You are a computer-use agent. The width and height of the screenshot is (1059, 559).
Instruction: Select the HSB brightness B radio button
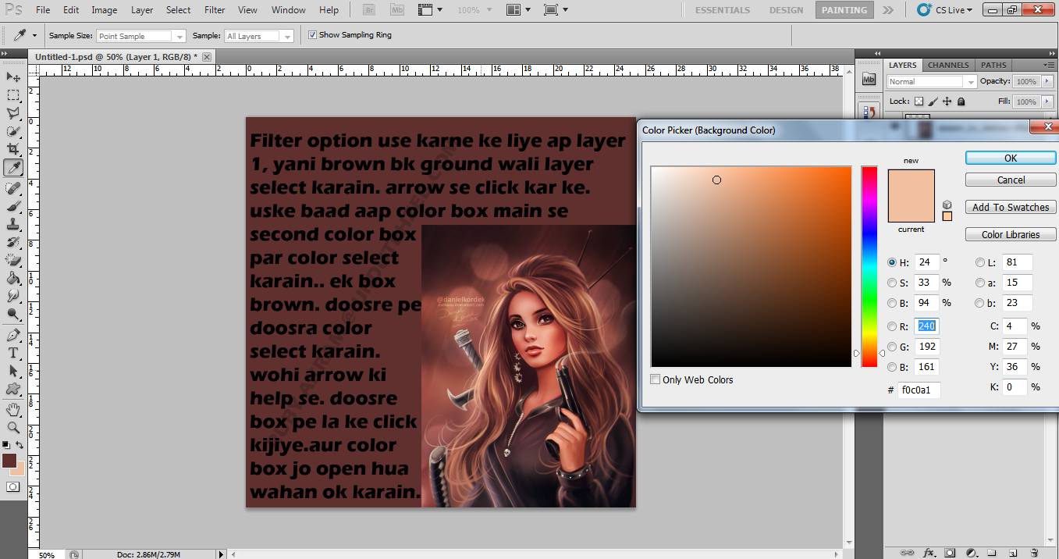click(892, 303)
